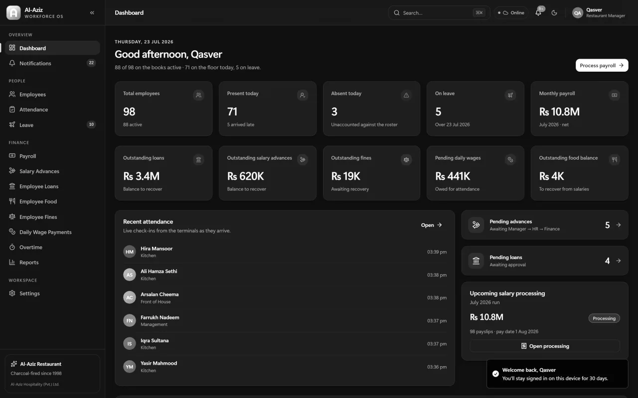This screenshot has height=398, width=638.
Task: Open the Qasver user profile menu
Action: (599, 13)
